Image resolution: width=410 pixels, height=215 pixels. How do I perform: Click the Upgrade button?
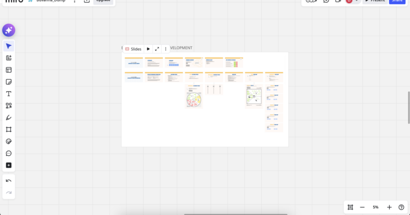[103, 1]
